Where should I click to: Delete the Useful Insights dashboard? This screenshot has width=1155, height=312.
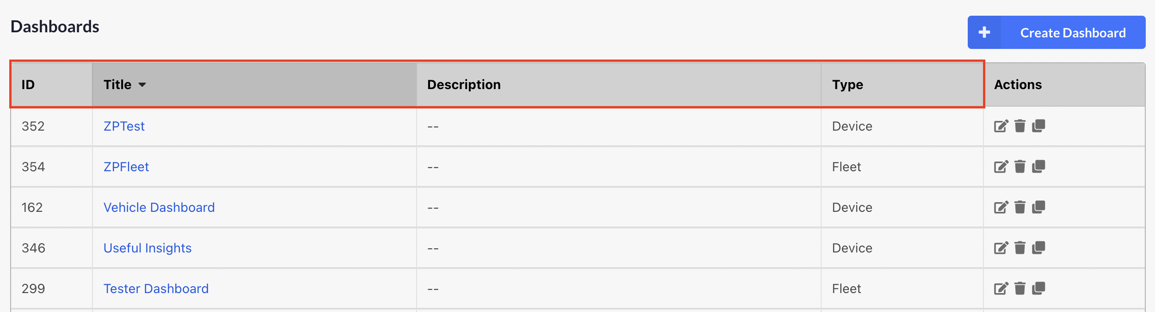point(1020,248)
